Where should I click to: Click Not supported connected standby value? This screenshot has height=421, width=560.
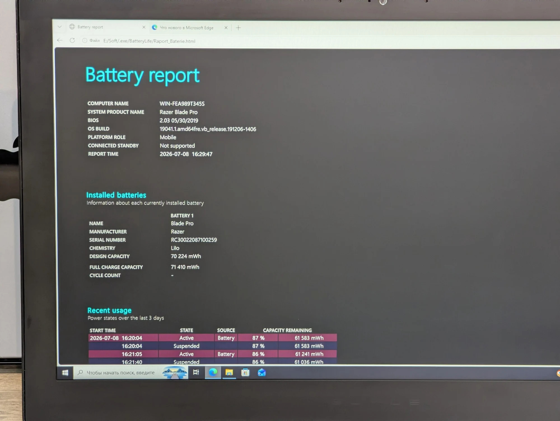[x=177, y=146]
